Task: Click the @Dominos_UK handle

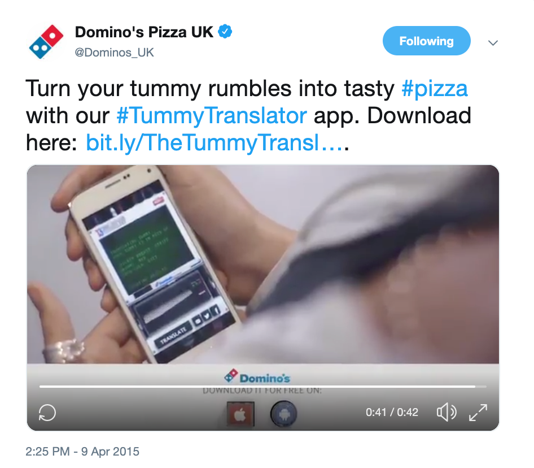Action: [114, 53]
